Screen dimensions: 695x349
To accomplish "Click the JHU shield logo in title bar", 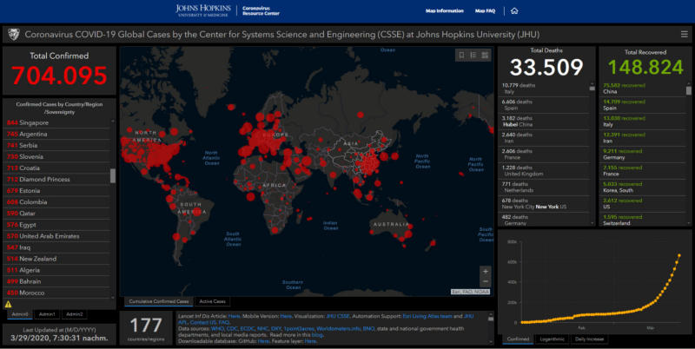I will click(x=13, y=36).
